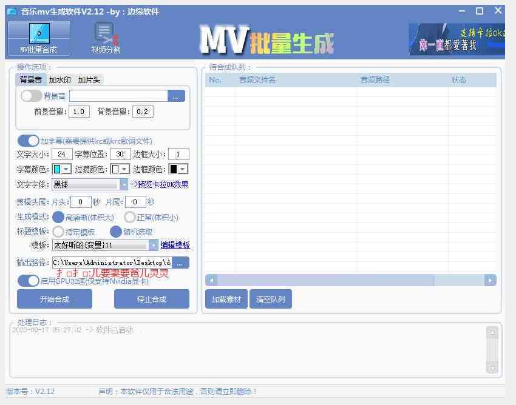Click the 输出路径 text field
The image size is (516, 405).
pos(112,263)
